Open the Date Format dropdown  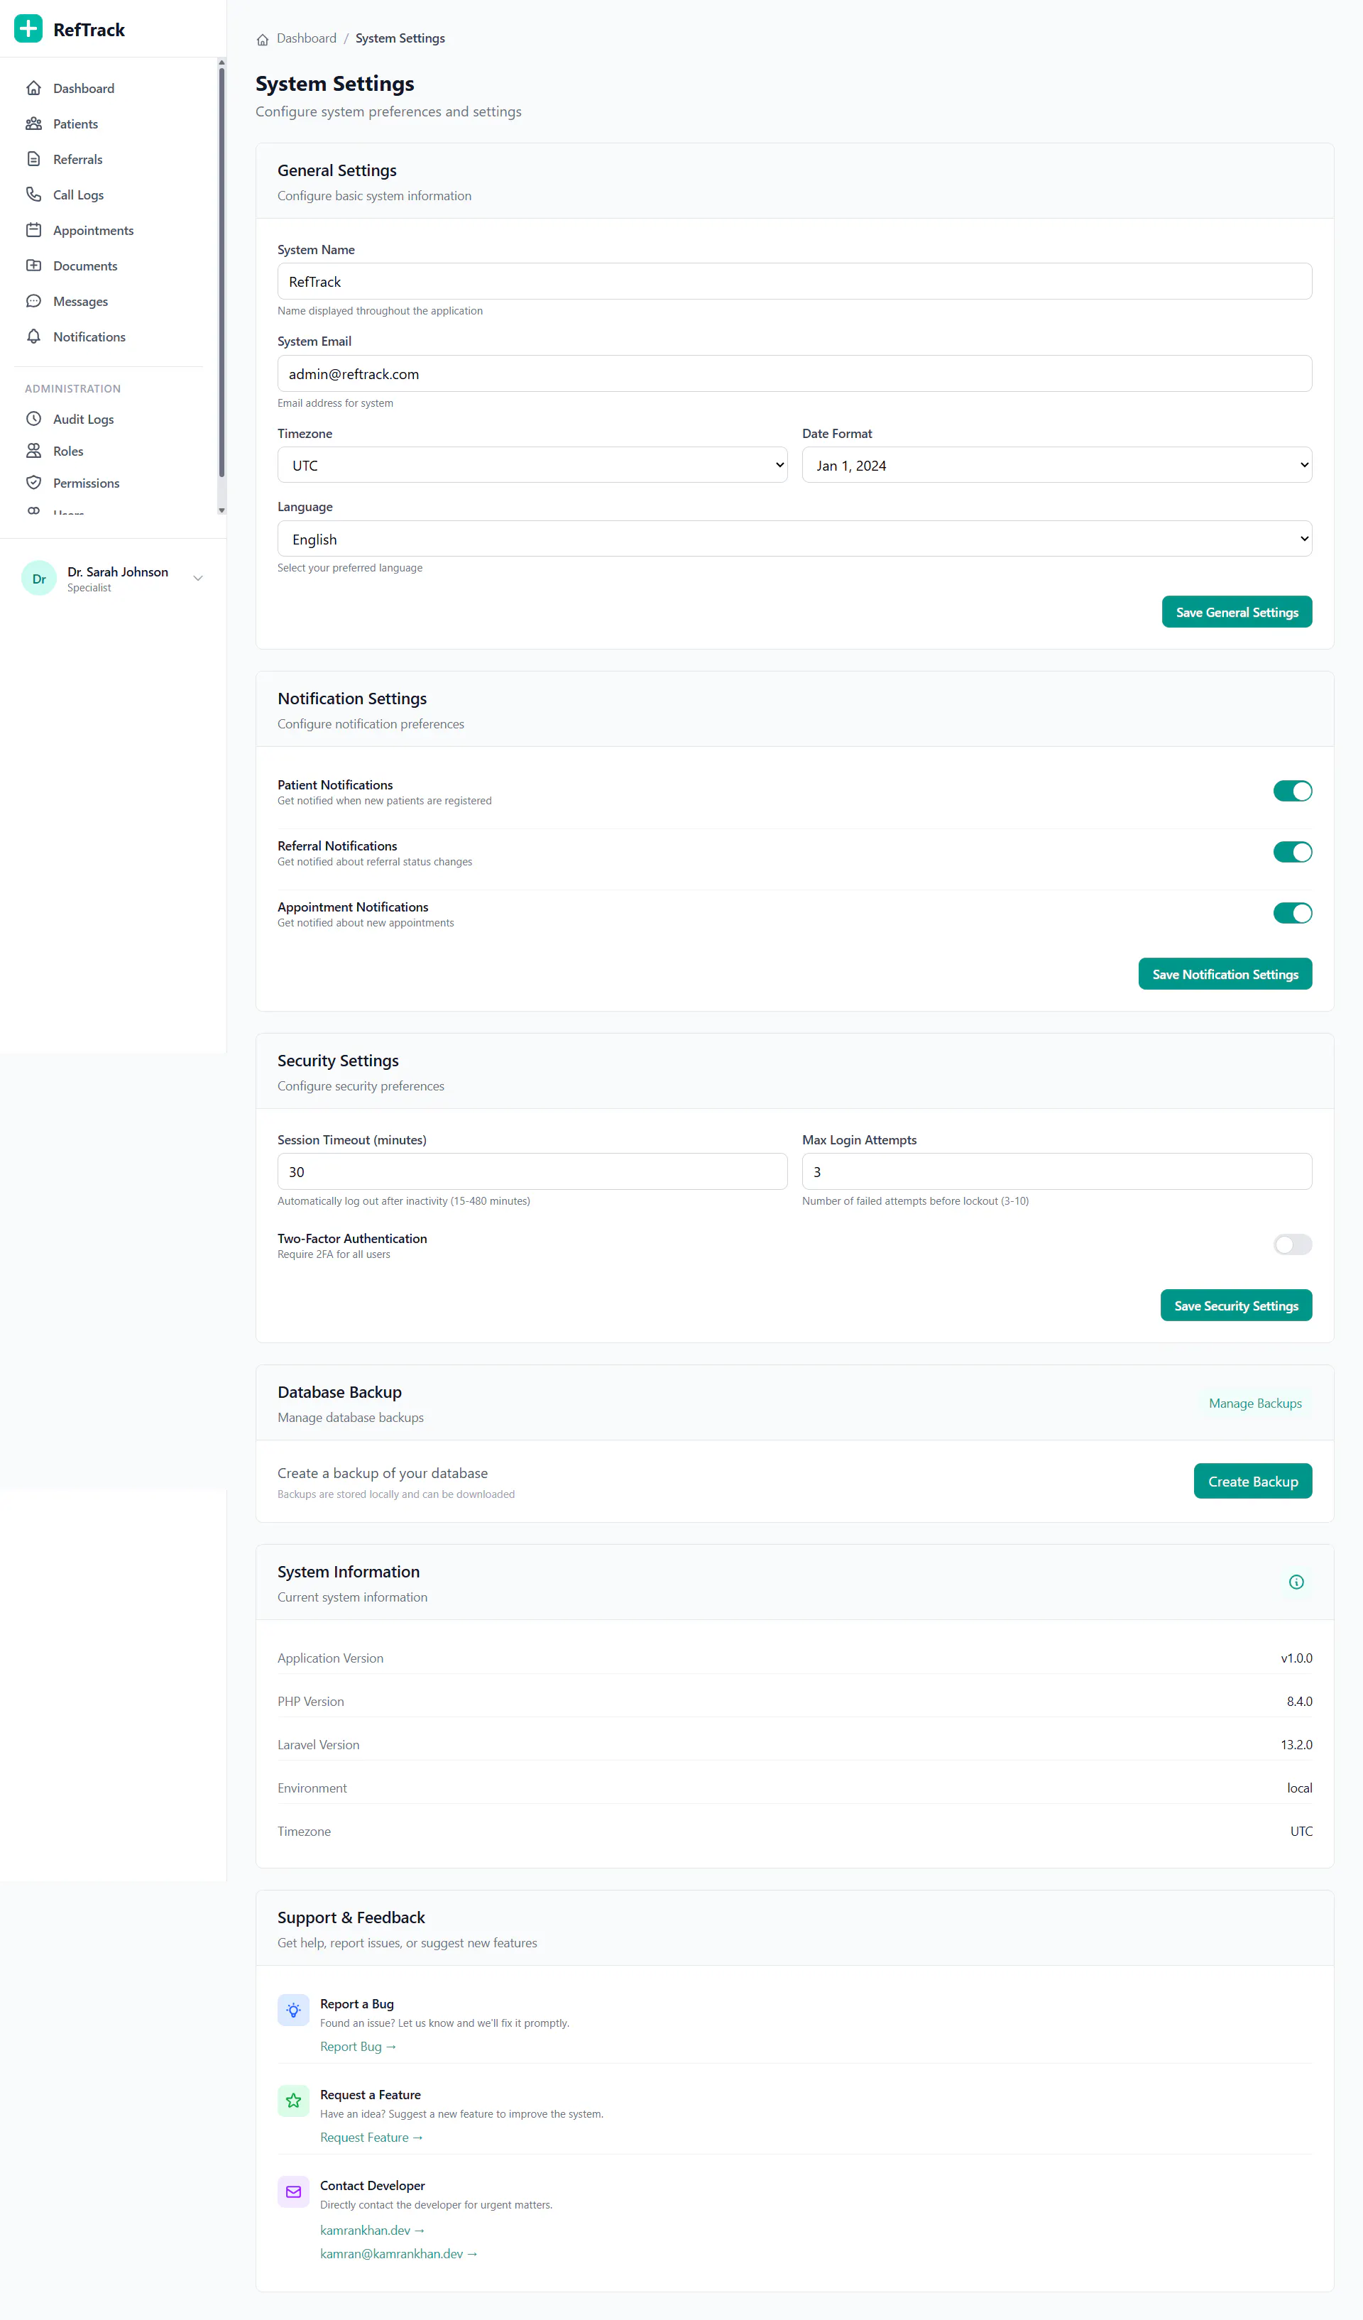[1056, 465]
